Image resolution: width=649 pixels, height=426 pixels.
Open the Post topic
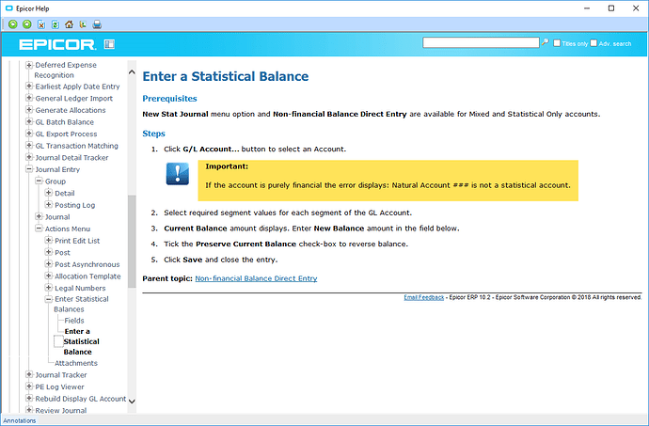[x=62, y=253]
